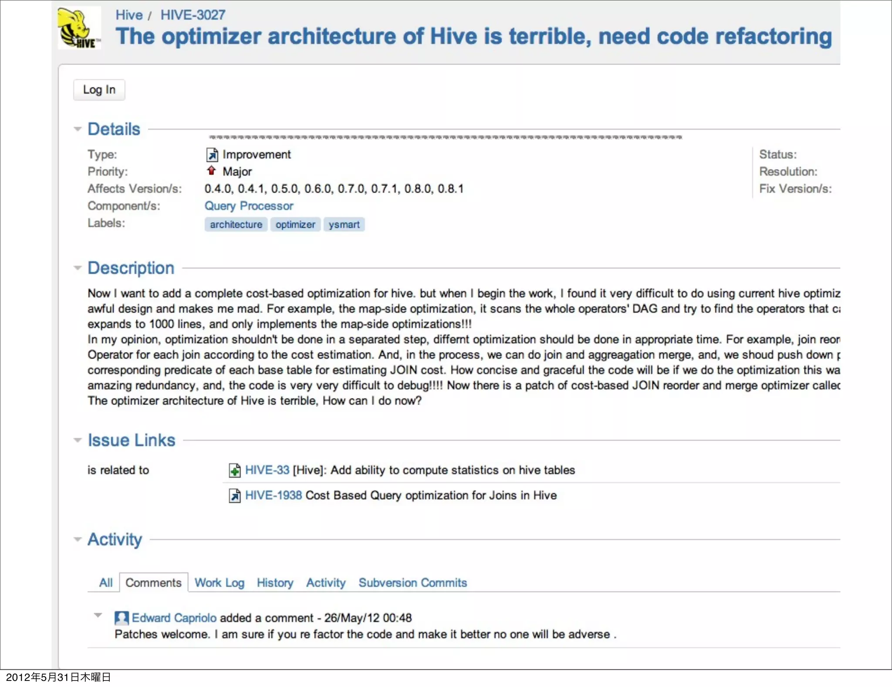Open the Work Log tab
The height and width of the screenshot is (687, 892).
pyautogui.click(x=220, y=583)
